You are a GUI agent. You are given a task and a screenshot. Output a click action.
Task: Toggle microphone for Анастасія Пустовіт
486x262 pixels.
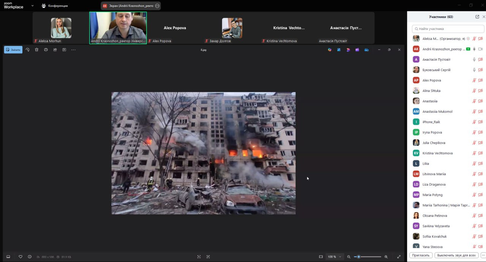click(x=474, y=60)
